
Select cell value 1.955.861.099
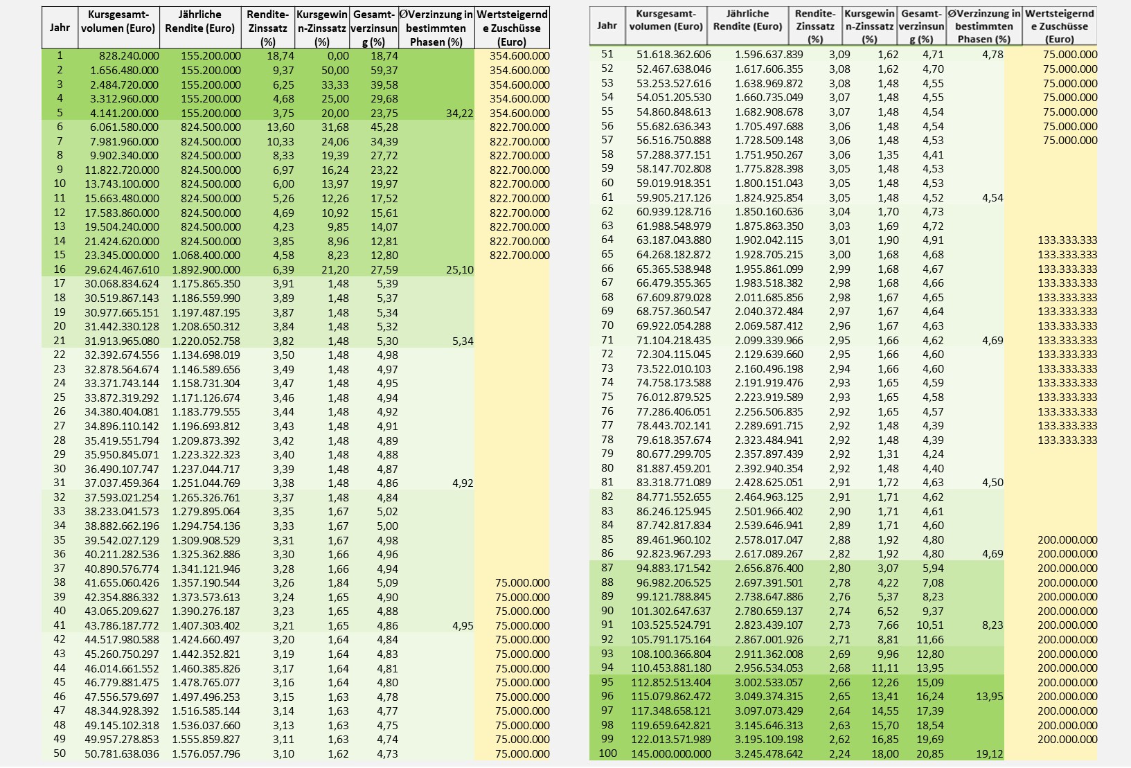(769, 269)
